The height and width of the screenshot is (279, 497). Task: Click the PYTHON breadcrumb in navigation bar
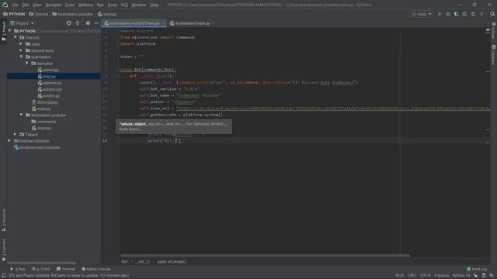tap(14, 14)
